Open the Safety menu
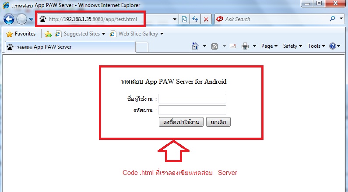Viewport: 348px width, 192px height. click(292, 46)
